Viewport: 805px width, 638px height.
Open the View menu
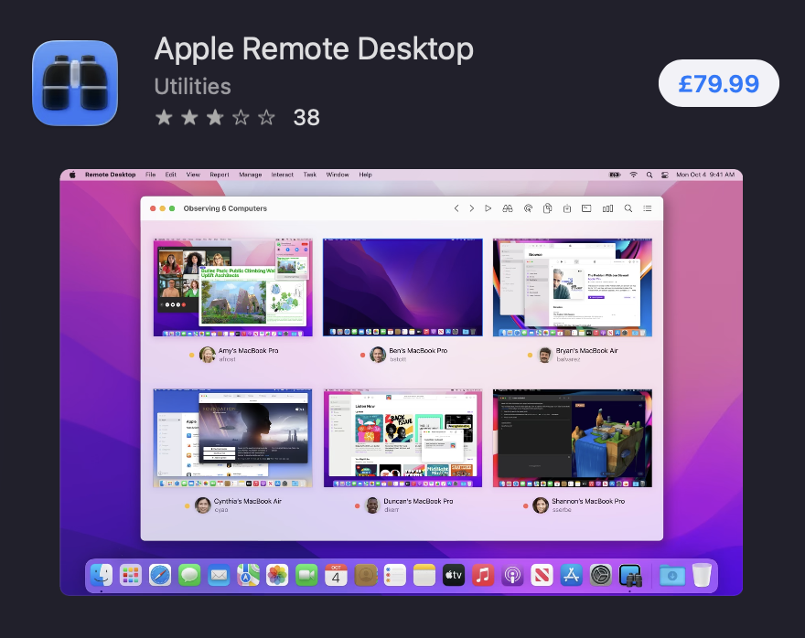(x=193, y=175)
